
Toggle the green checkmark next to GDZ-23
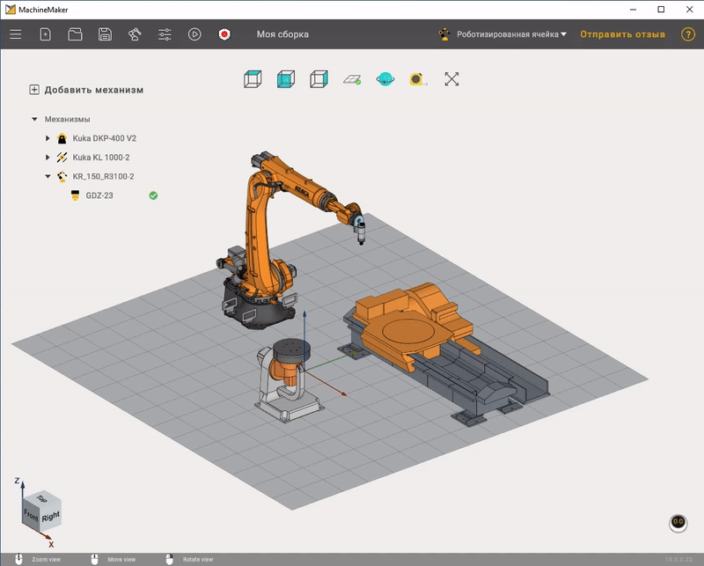(153, 195)
